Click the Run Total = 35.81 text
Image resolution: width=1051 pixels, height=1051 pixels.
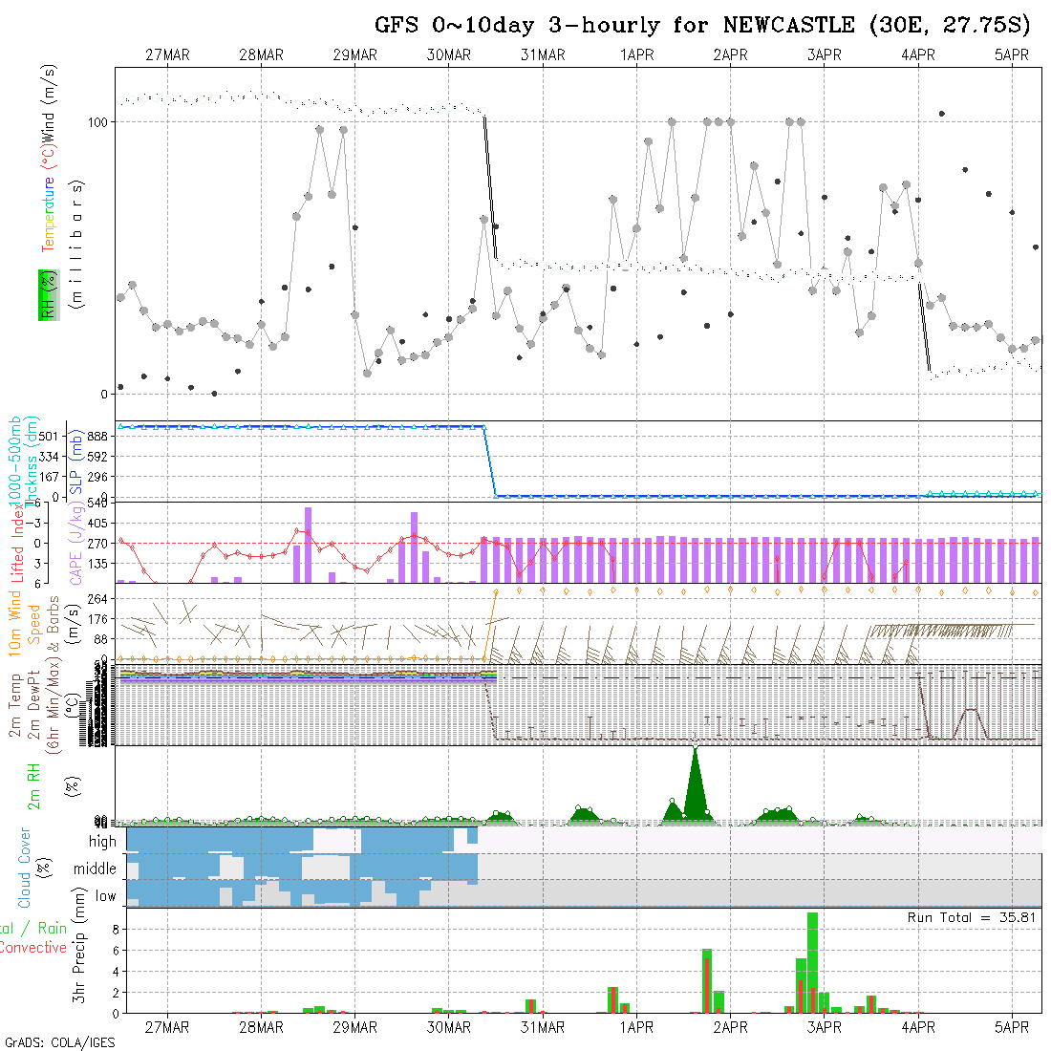(x=970, y=917)
